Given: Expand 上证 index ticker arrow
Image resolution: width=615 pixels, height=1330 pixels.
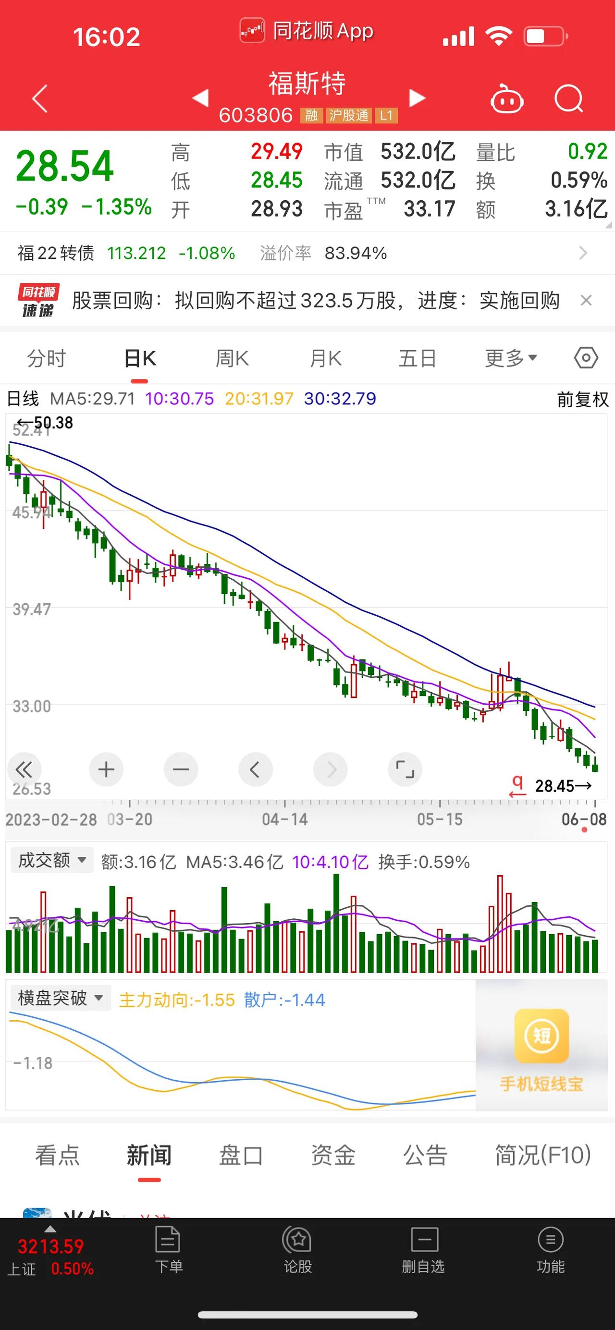Looking at the screenshot, I should tap(50, 1229).
